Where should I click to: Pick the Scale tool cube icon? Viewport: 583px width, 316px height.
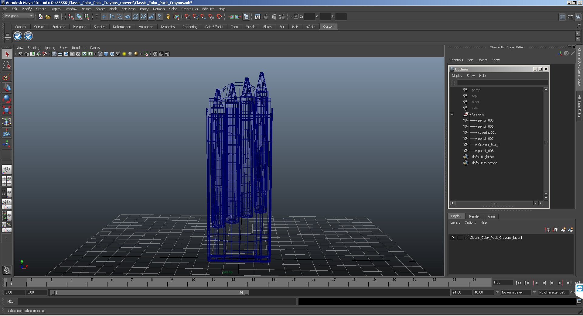tap(7, 110)
